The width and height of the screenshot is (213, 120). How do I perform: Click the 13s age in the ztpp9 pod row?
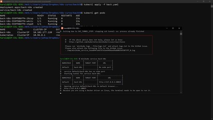click(78, 24)
